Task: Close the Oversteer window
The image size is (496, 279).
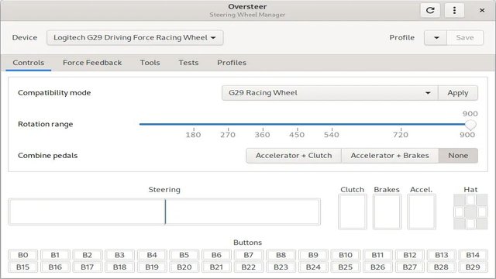Action: [x=482, y=10]
